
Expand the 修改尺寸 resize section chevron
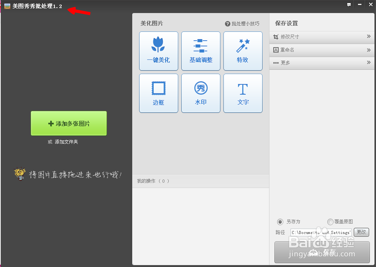369,36
